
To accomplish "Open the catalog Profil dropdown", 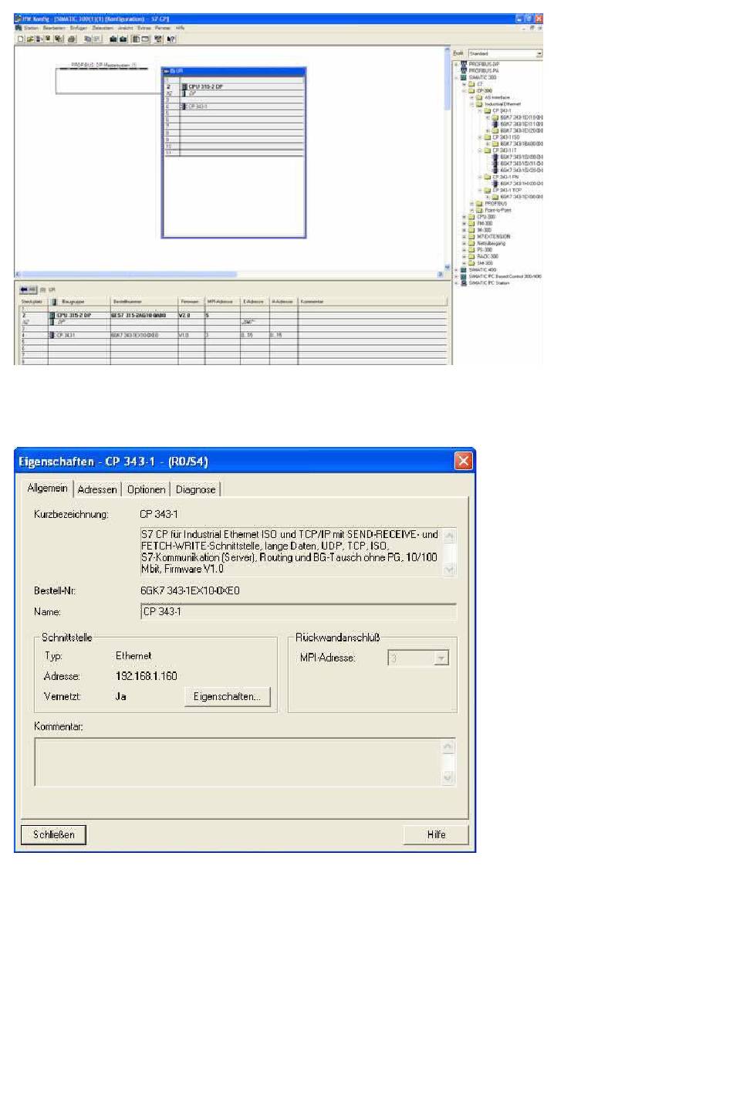I will [539, 53].
